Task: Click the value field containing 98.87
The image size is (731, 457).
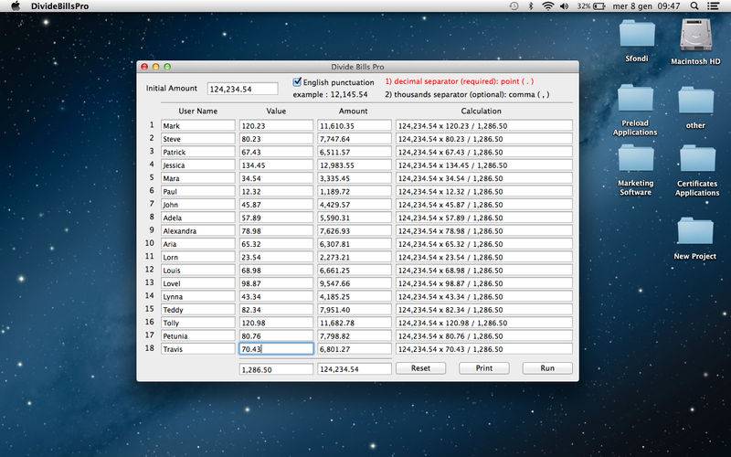Action: coord(276,283)
